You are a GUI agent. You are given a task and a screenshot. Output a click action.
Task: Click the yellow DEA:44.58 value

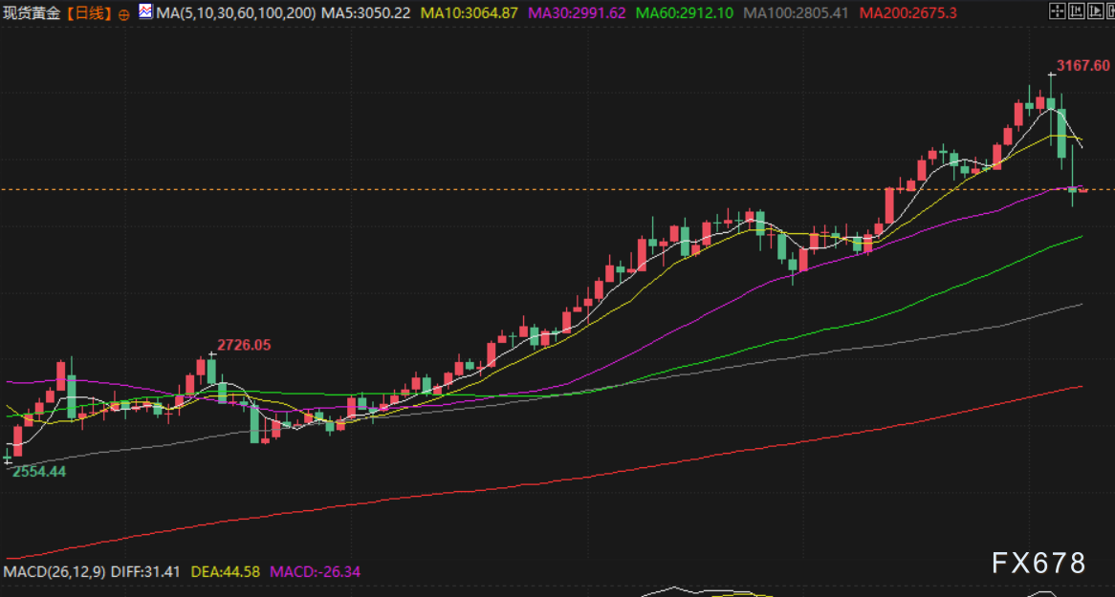click(228, 572)
